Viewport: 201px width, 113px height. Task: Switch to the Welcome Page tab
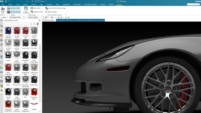[48, 20]
